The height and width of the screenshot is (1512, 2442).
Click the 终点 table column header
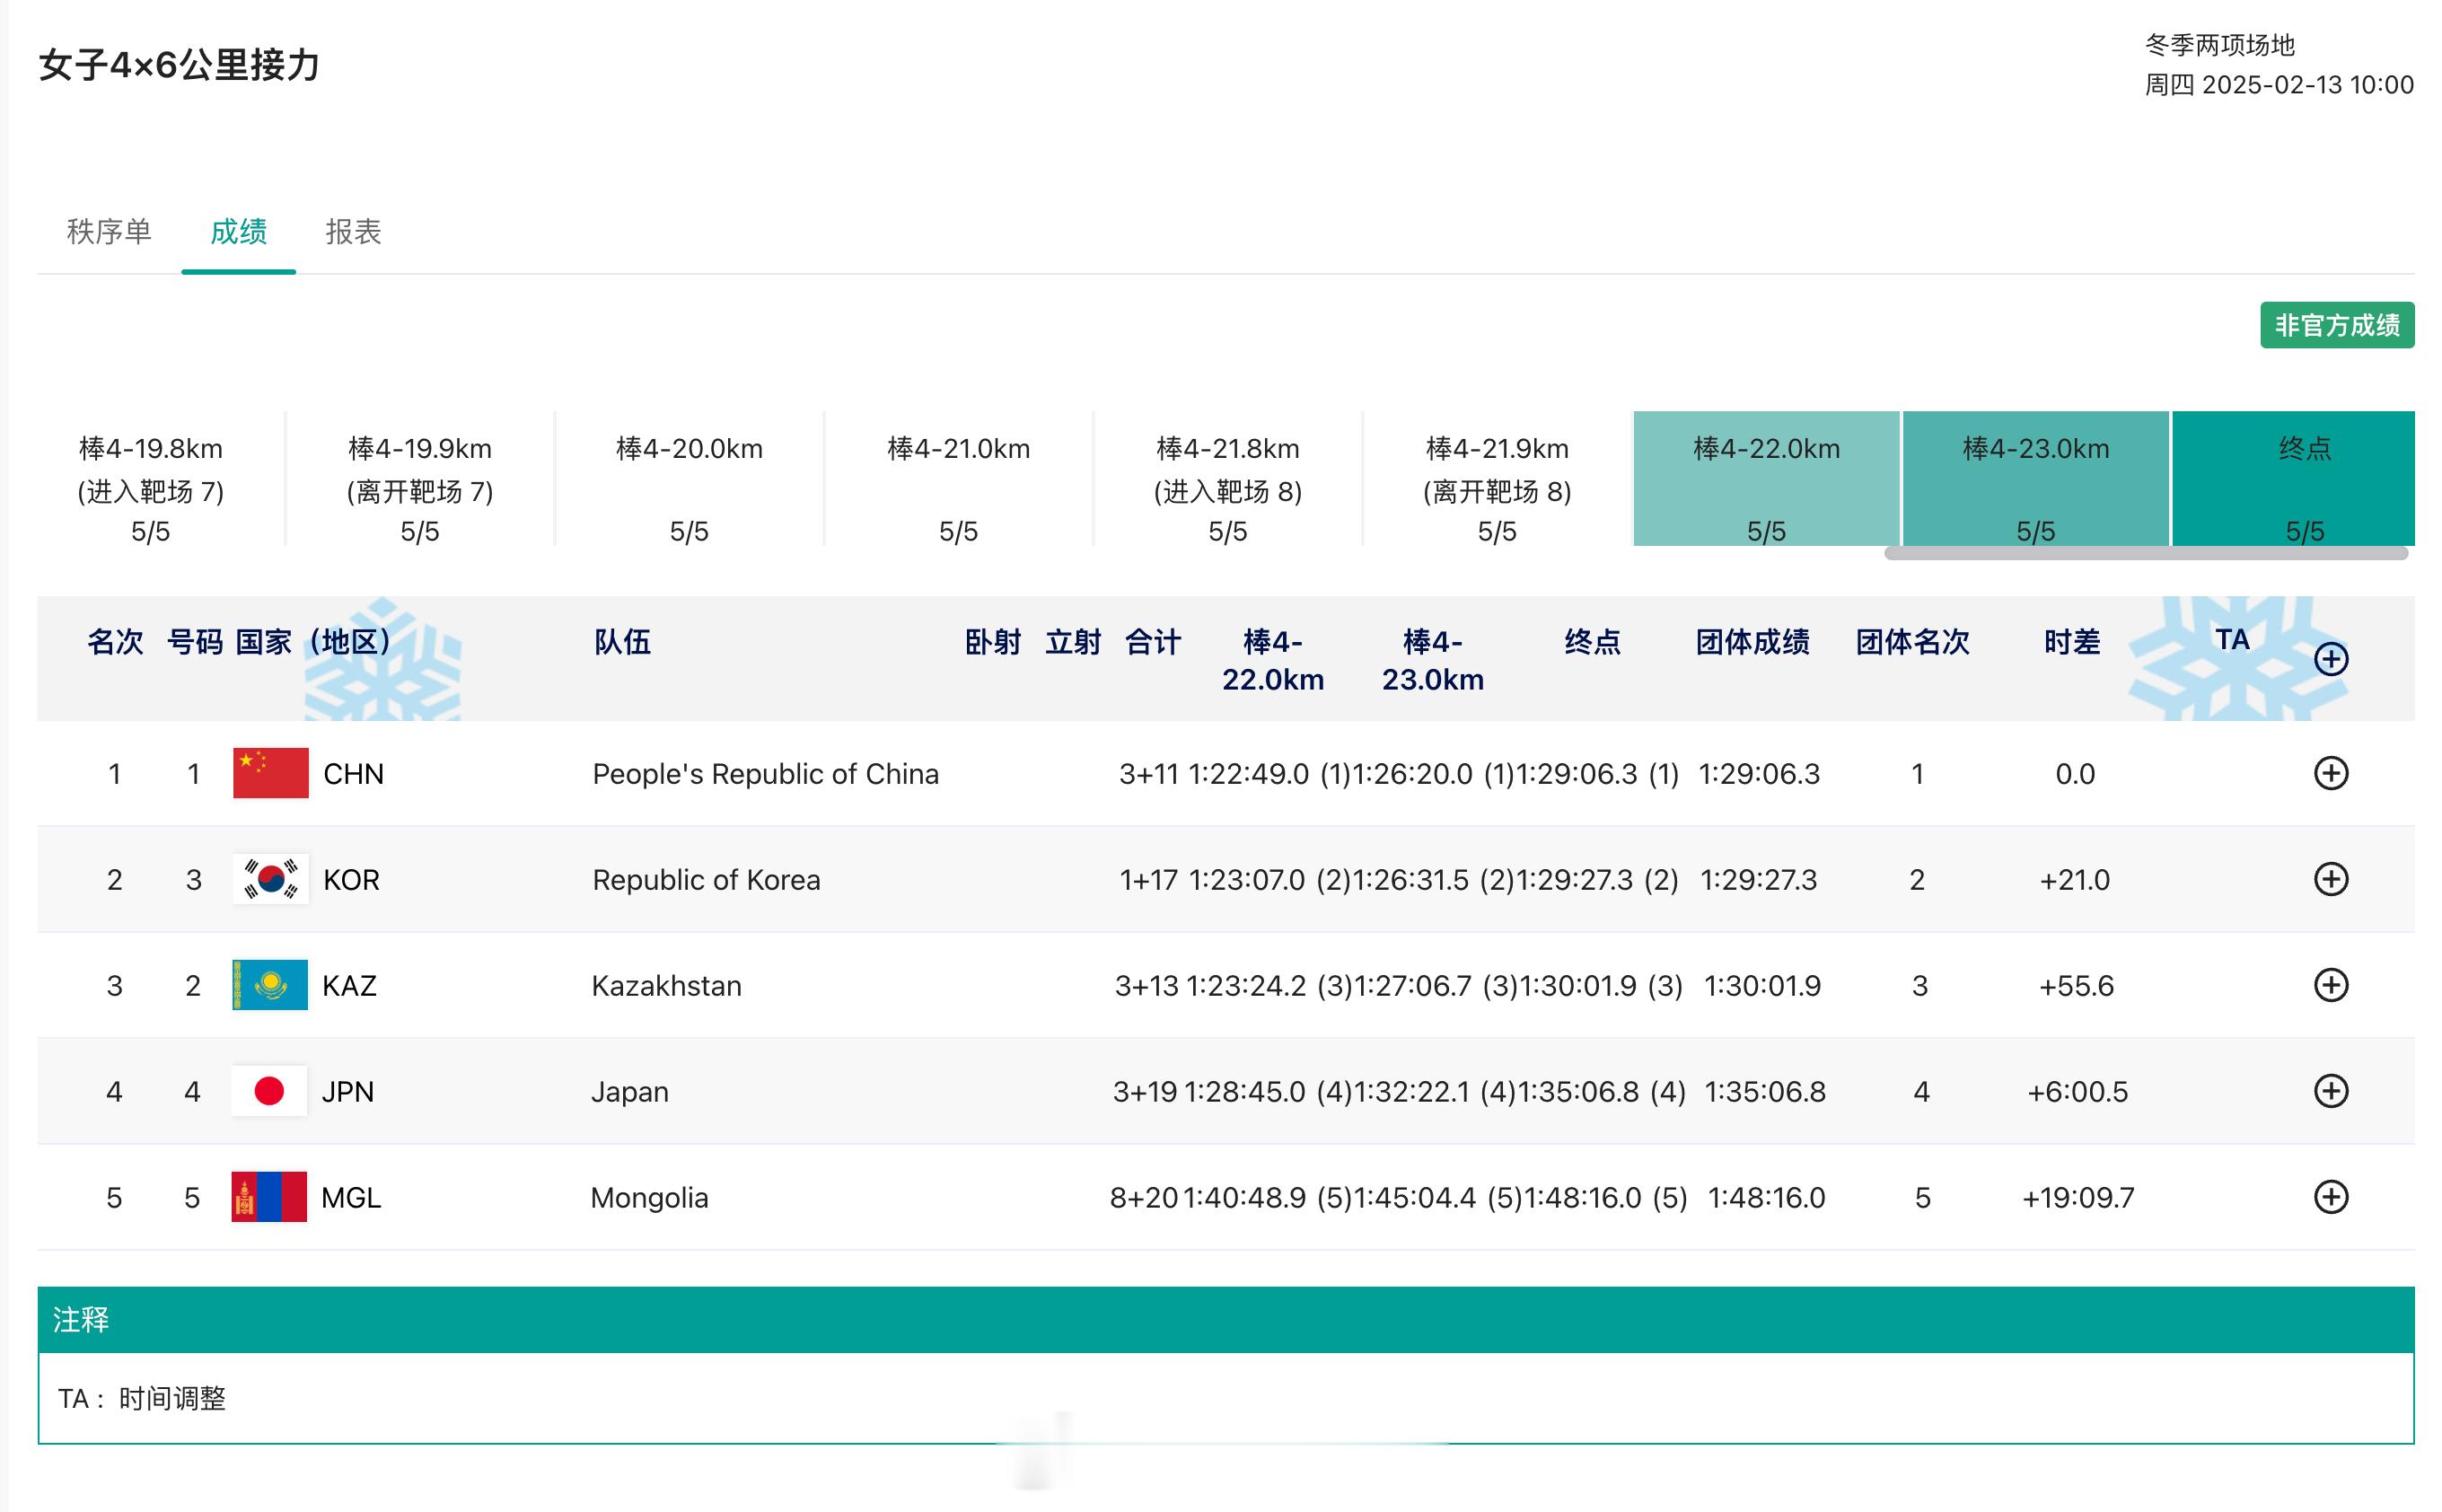coord(1592,642)
